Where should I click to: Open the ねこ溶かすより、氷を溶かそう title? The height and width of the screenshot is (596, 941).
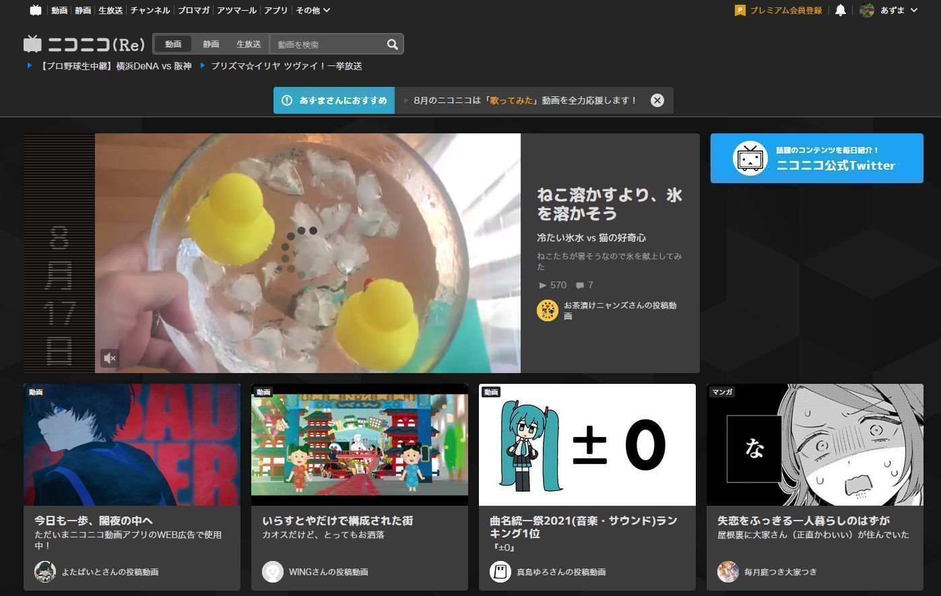click(x=609, y=204)
